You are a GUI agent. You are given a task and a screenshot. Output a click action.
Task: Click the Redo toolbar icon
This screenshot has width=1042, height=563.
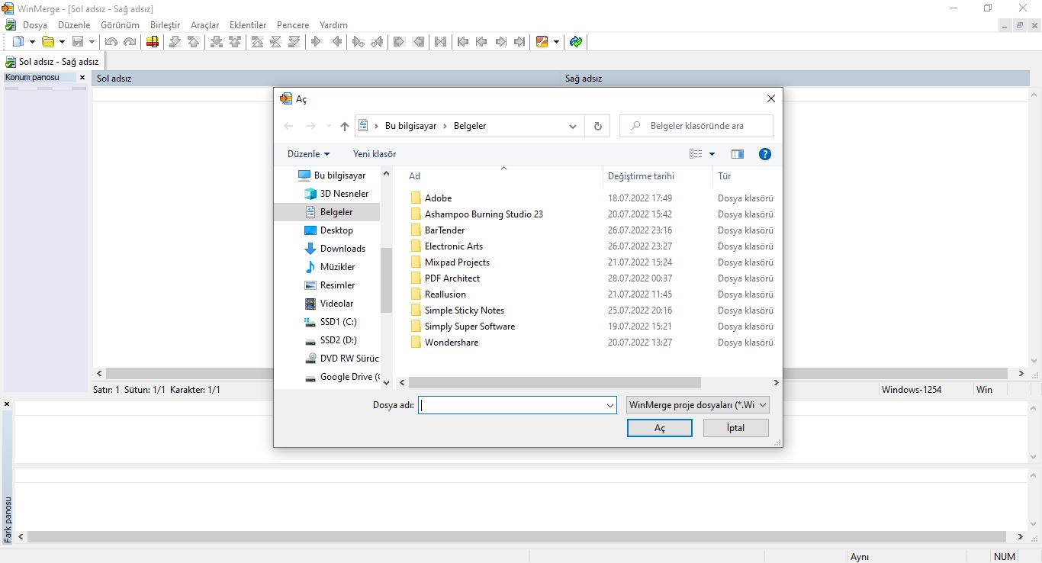(x=130, y=41)
